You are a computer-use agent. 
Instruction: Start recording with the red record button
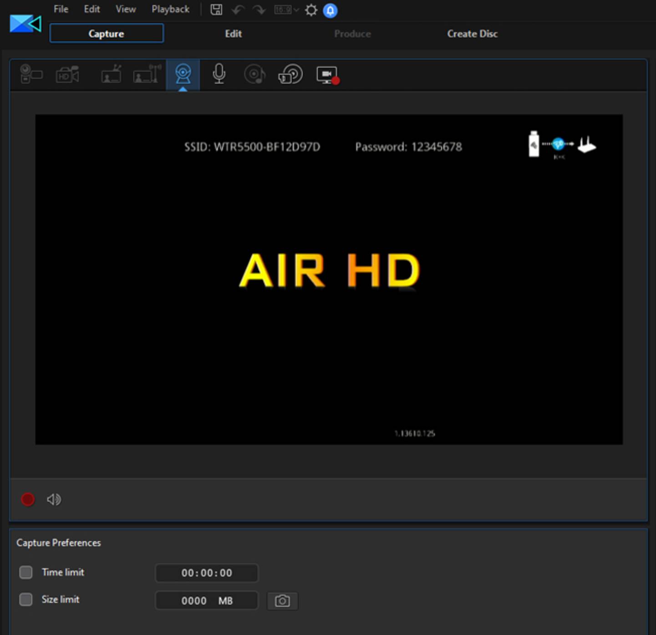pyautogui.click(x=28, y=499)
